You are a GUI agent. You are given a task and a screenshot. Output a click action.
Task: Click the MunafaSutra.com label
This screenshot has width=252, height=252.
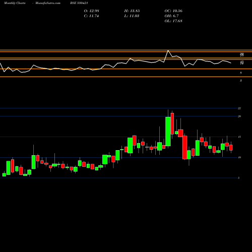[48, 3]
